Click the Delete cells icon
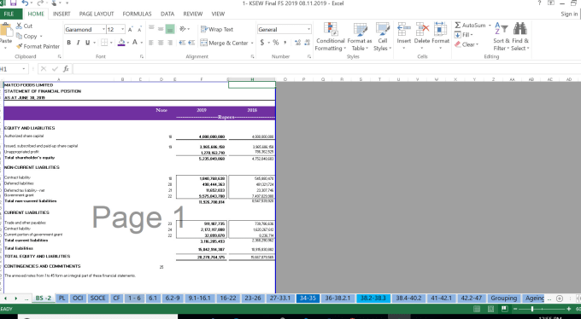The image size is (581, 319). pos(422,29)
